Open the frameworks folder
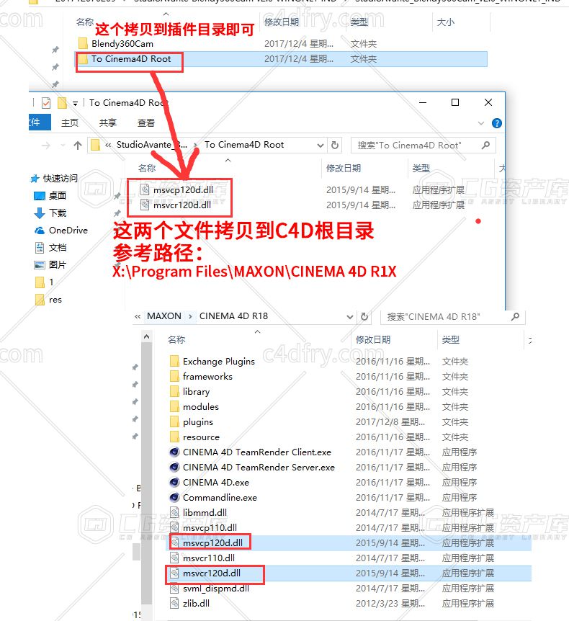The width and height of the screenshot is (569, 621). point(201,376)
